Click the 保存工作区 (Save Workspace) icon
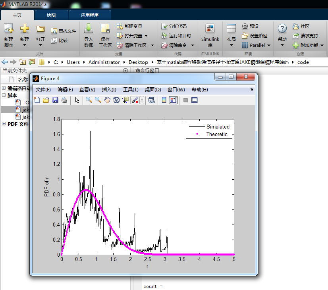Image resolution: width=328 pixels, height=290 pixels. [x=105, y=35]
